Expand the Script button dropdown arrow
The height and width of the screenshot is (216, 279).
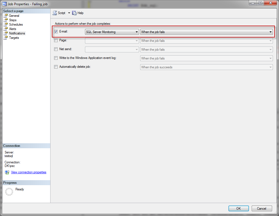[x=69, y=13]
